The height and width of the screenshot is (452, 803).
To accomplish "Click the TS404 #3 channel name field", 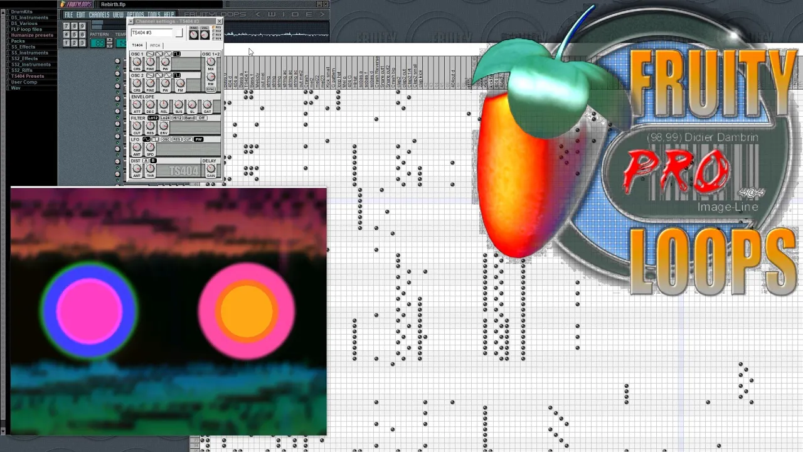I will coord(152,33).
